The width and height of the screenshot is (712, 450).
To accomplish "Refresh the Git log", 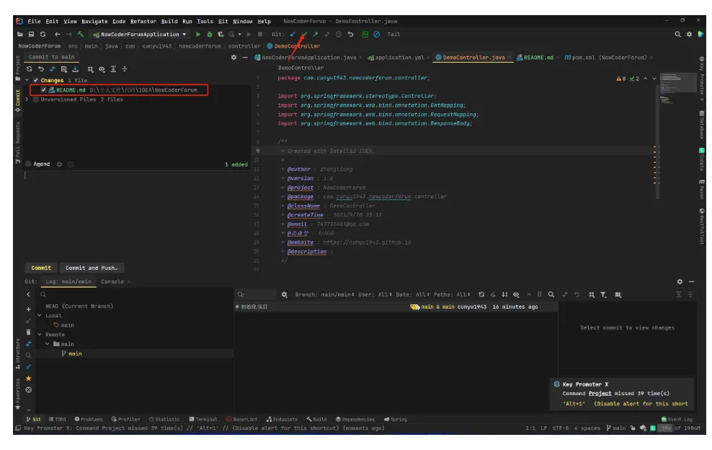I will [481, 294].
